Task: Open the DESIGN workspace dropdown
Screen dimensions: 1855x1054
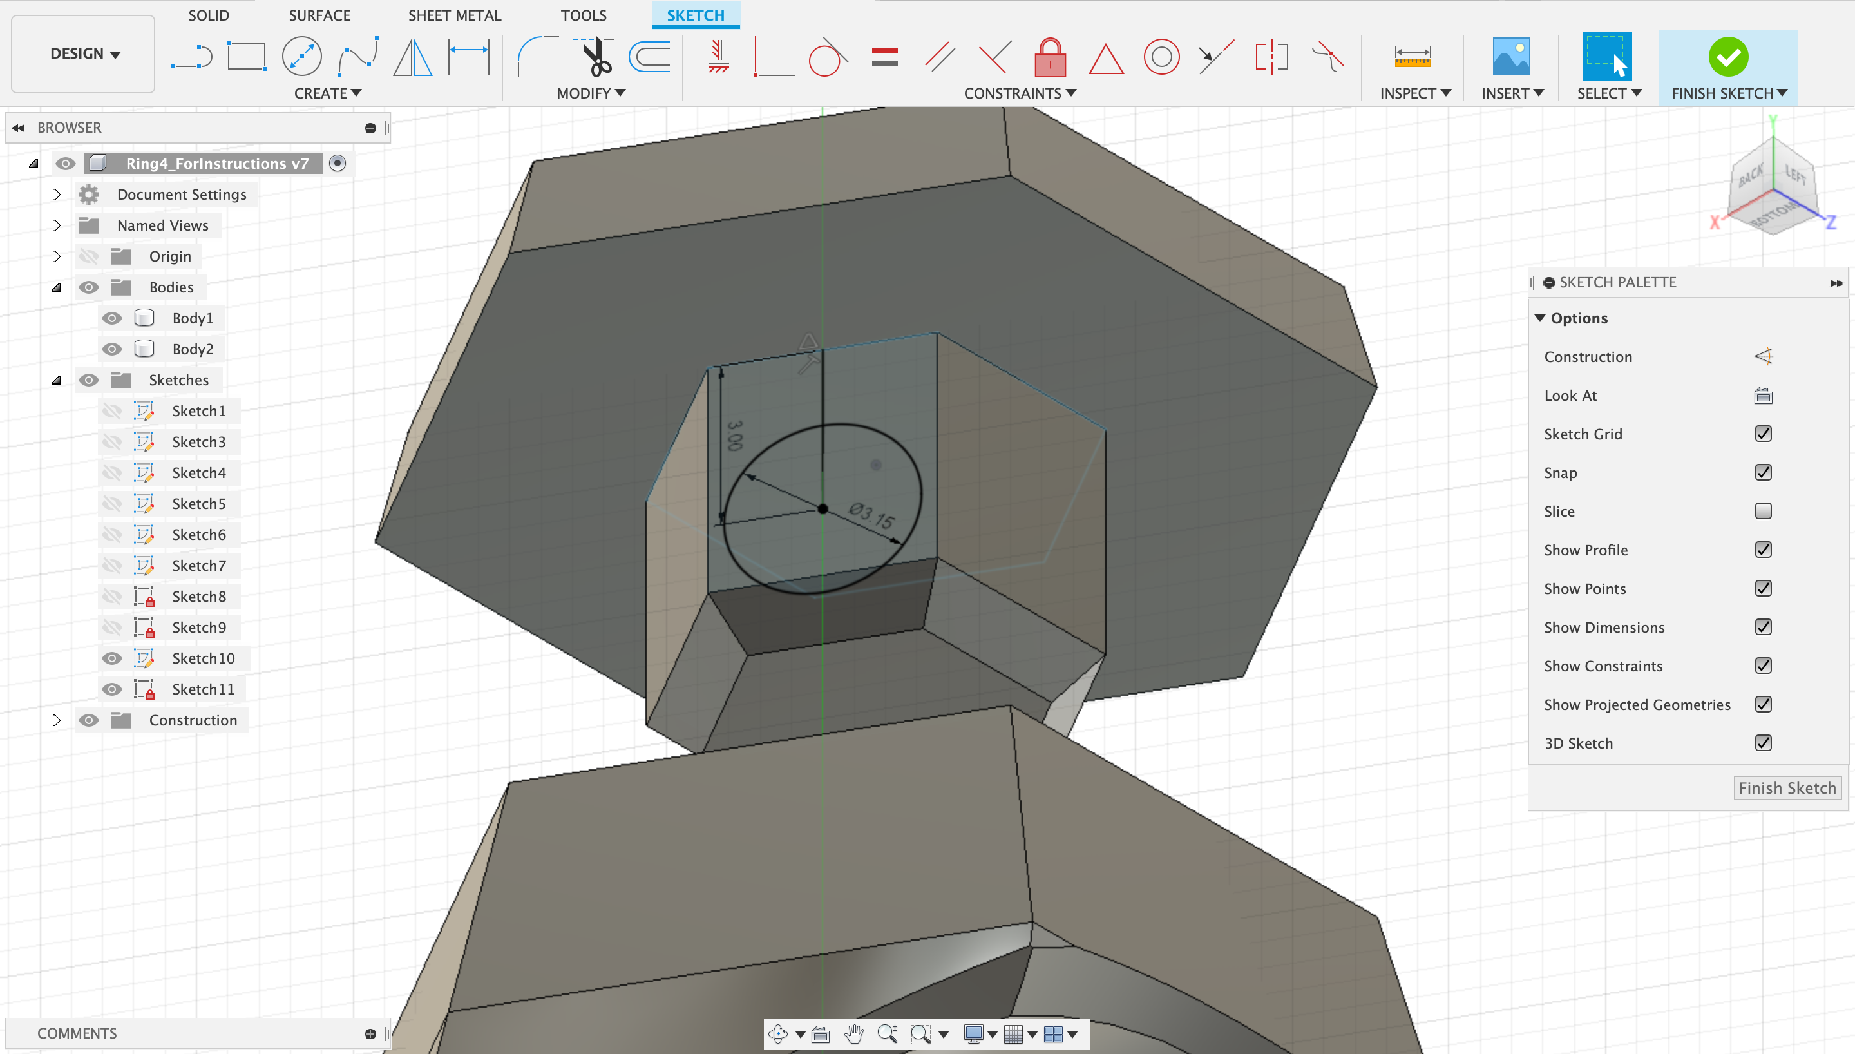Action: pyautogui.click(x=84, y=53)
